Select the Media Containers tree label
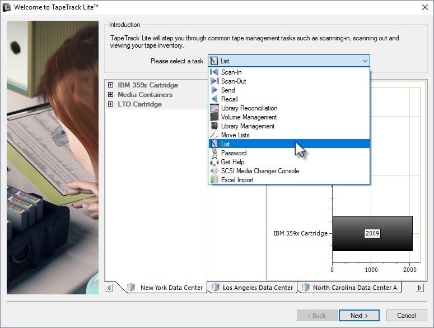Viewport: 434px width, 328px height. point(145,94)
